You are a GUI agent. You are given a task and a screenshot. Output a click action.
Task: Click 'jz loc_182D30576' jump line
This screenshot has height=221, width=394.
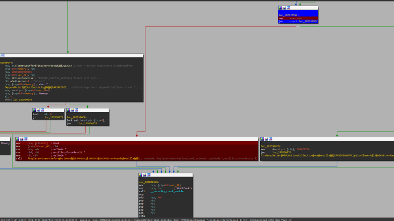point(48,118)
